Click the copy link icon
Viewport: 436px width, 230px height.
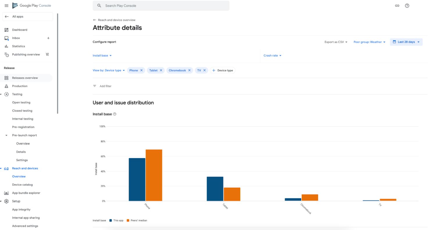[397, 6]
